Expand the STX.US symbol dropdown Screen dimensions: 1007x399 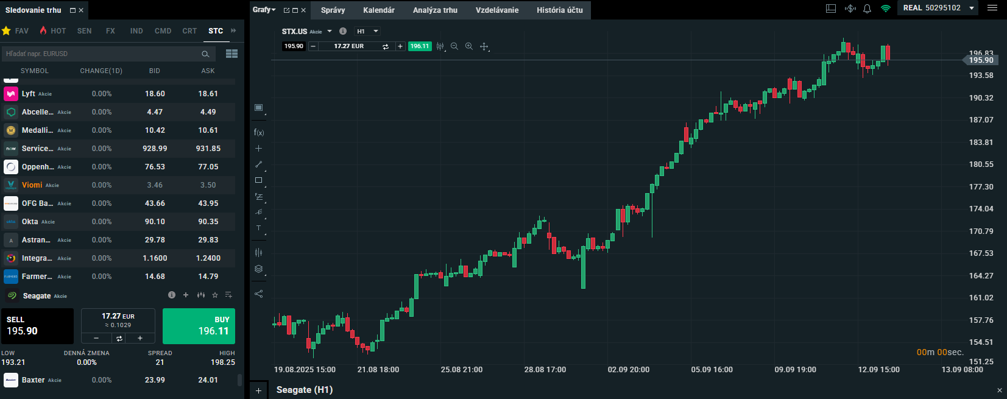click(x=330, y=31)
